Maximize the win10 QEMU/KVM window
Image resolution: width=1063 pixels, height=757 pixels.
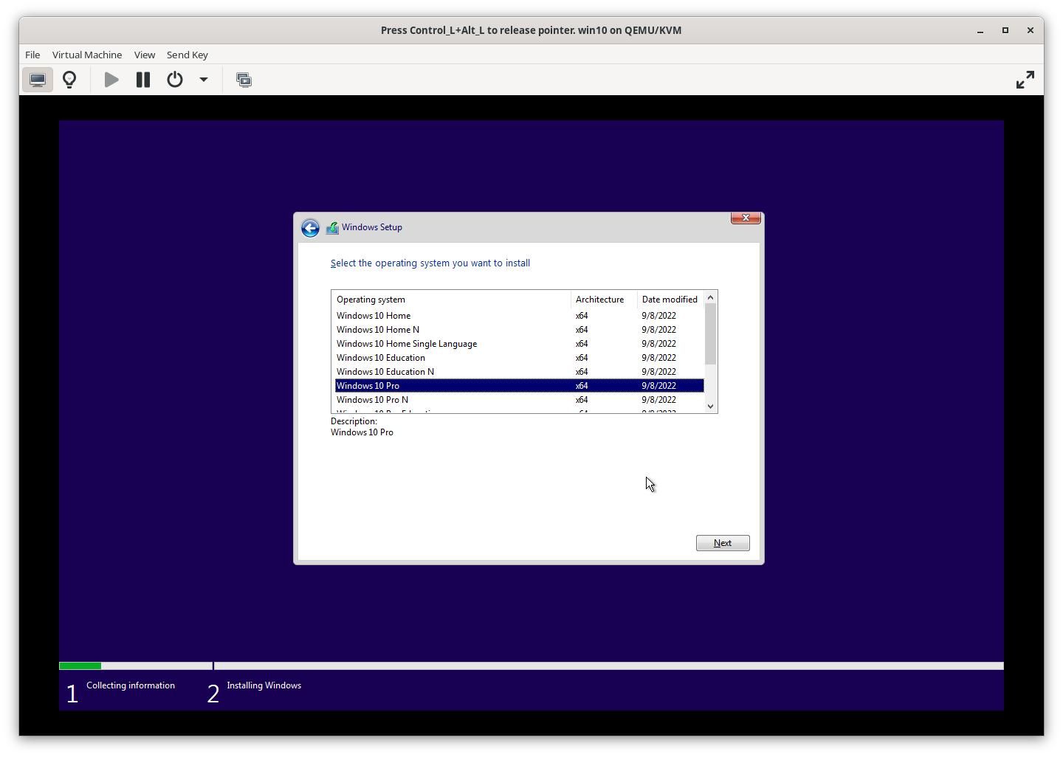tap(1005, 30)
